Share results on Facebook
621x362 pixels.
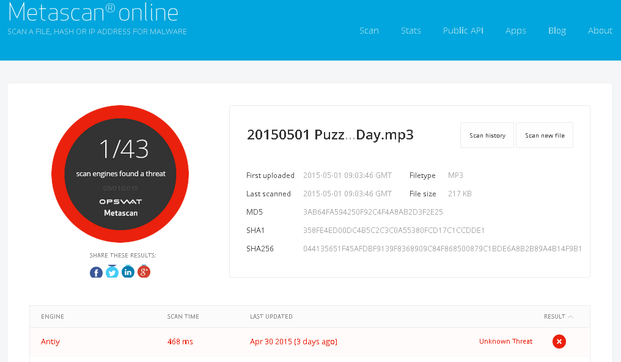pos(96,272)
